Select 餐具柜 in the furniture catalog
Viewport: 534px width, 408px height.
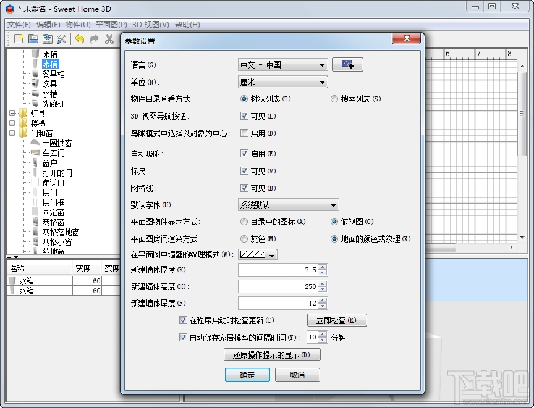coord(53,74)
